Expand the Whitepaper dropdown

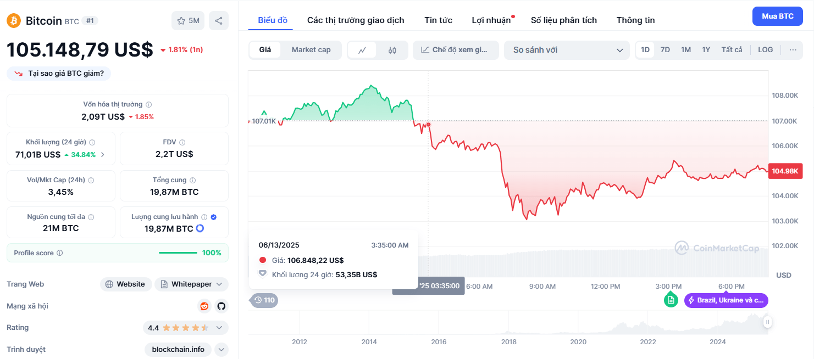(x=219, y=284)
